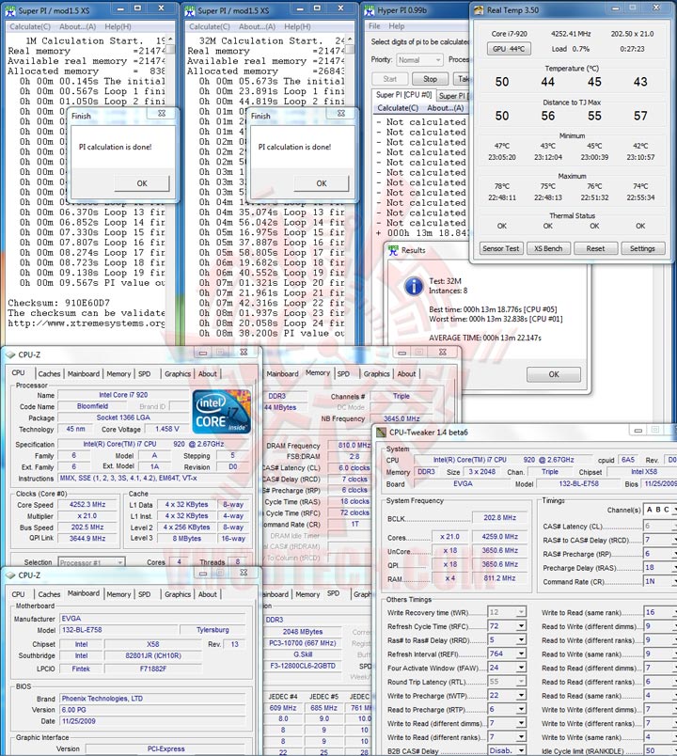Expand the B2B CAS Delay dropdown
This screenshot has height=756, width=677.
521,750
